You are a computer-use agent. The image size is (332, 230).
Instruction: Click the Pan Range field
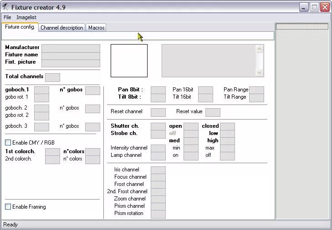256,90
